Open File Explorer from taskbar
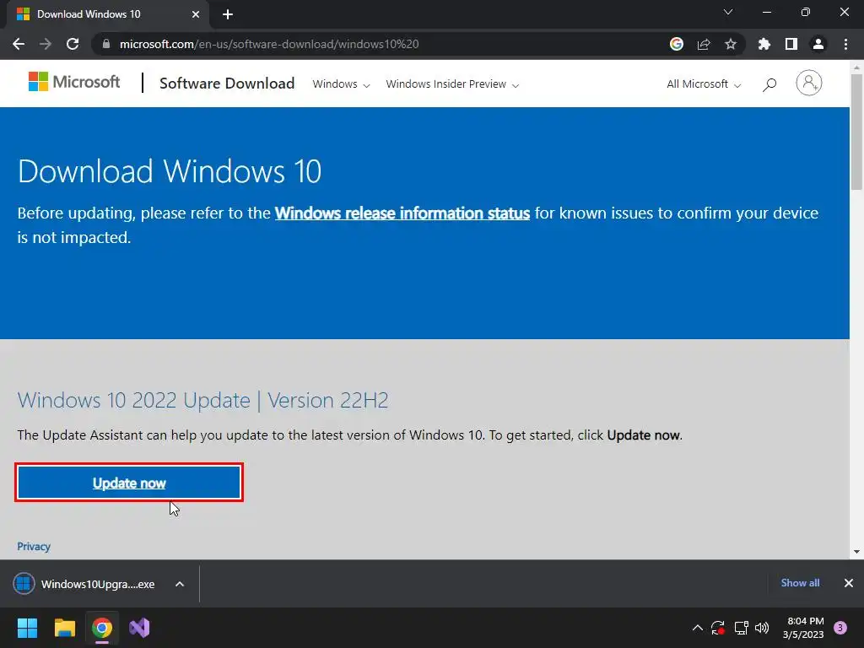This screenshot has width=864, height=648. pyautogui.click(x=64, y=628)
